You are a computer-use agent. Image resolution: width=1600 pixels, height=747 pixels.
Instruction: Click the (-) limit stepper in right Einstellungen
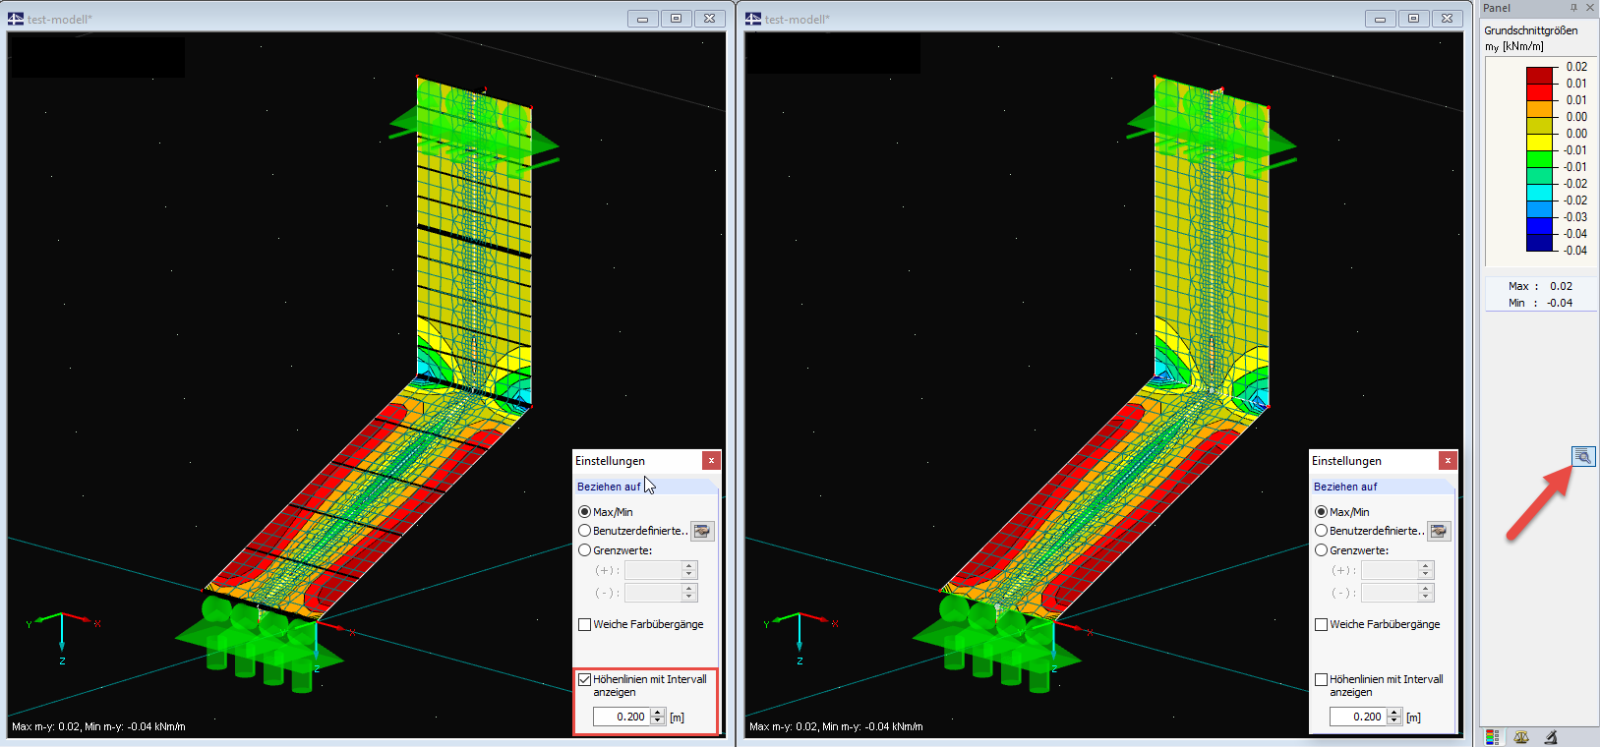coord(1426,593)
